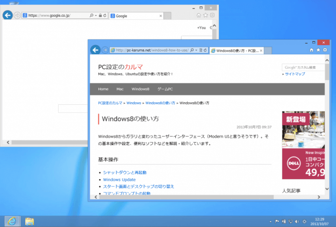336x227 pixels.
Task: Click the PC設定のカルマ site title
Action: [120, 67]
